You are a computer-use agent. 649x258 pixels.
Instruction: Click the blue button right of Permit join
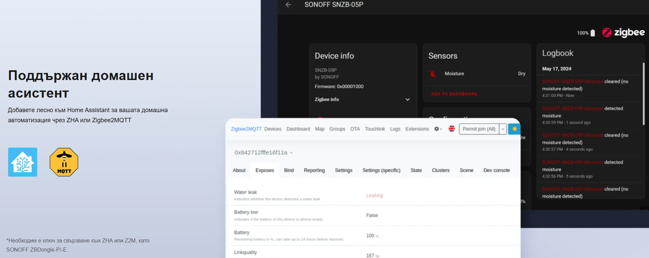point(514,129)
